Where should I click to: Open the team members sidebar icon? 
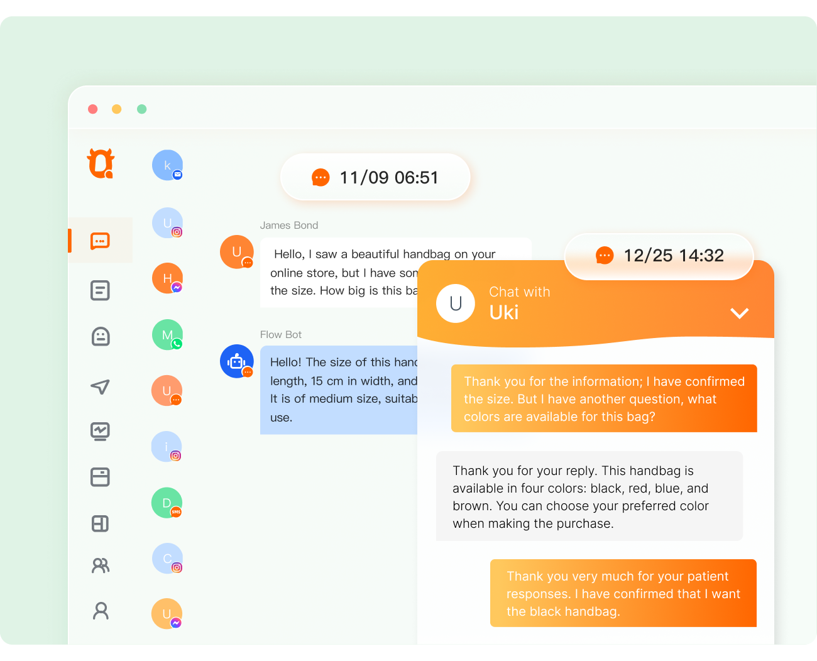tap(101, 566)
